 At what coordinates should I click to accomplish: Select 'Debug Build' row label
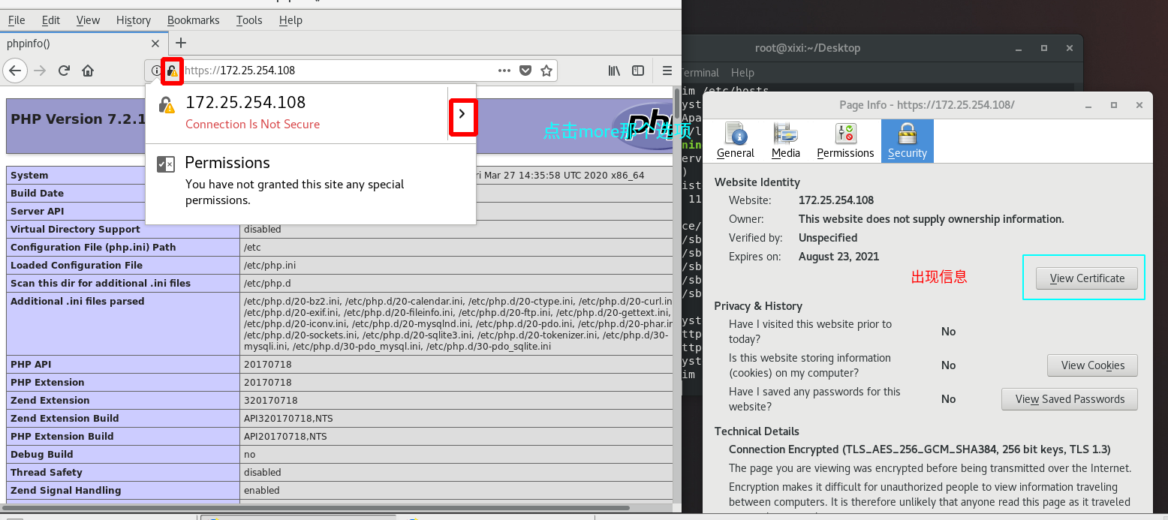click(x=42, y=454)
